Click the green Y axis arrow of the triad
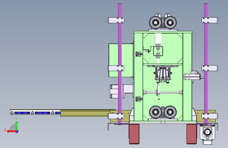Screen dimensions: 228x148 coord(17,126)
